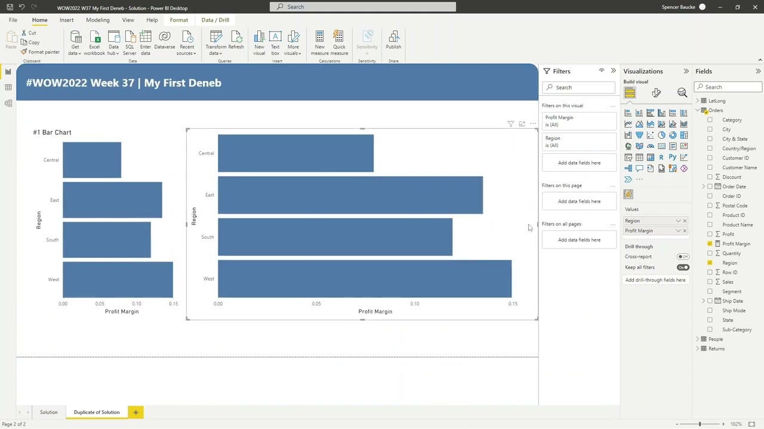This screenshot has width=764, height=429.
Task: Remove Region from Values
Action: (685, 221)
